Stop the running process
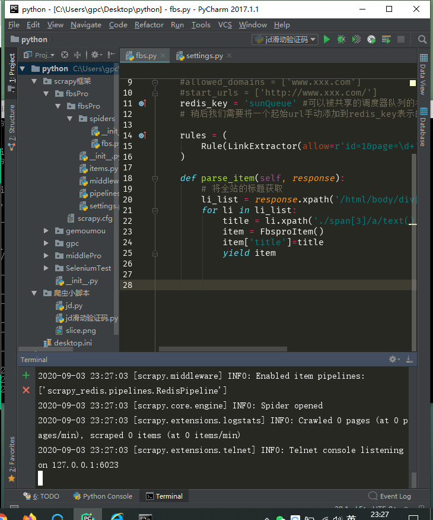Viewport: 433px width, 520px height. [401, 39]
